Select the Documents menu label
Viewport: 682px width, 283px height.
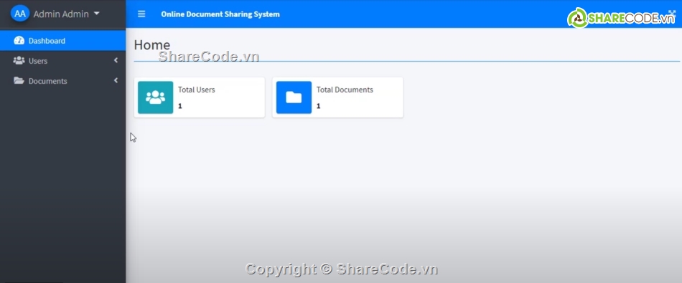tap(48, 81)
